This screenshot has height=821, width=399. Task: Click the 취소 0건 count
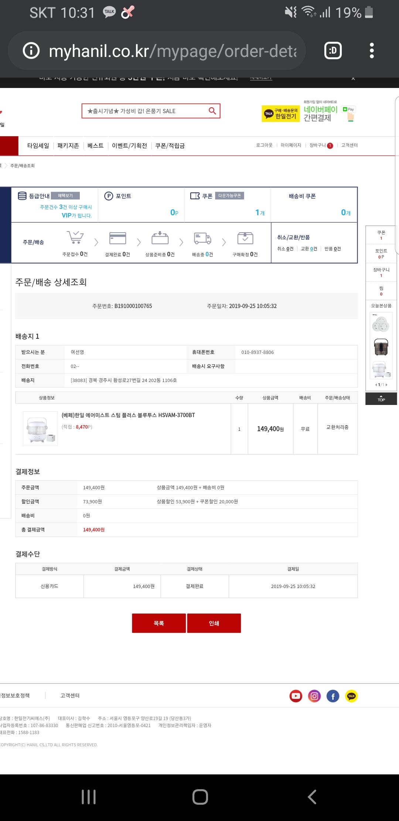coord(285,249)
